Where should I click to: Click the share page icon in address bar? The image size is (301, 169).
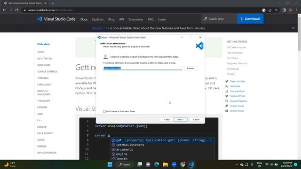pyautogui.click(x=270, y=10)
